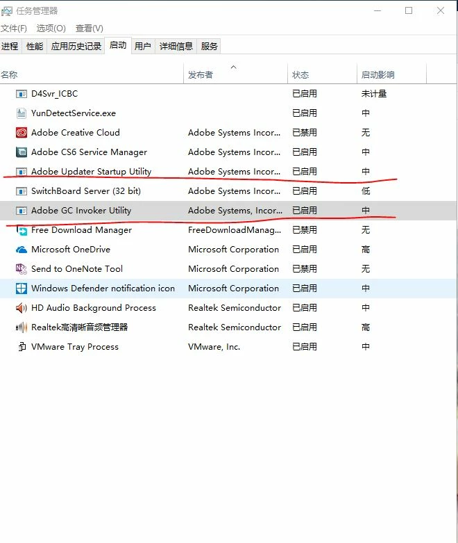This screenshot has height=543, width=458.
Task: Click the D4Svr_ICBC program icon
Action: [22, 94]
